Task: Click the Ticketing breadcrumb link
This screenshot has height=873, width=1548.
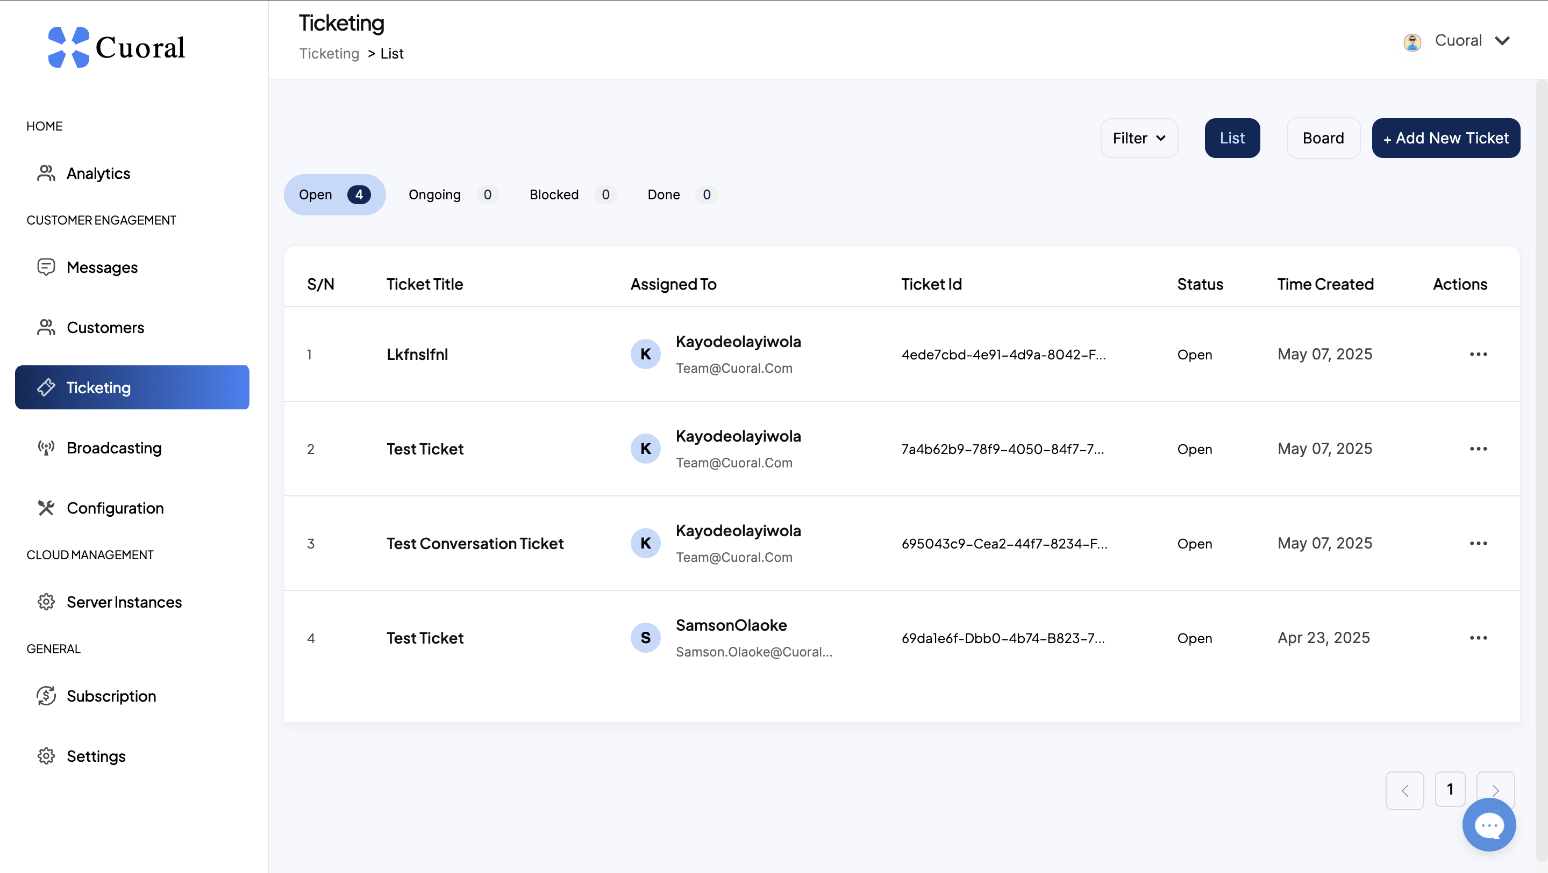Action: pos(329,53)
